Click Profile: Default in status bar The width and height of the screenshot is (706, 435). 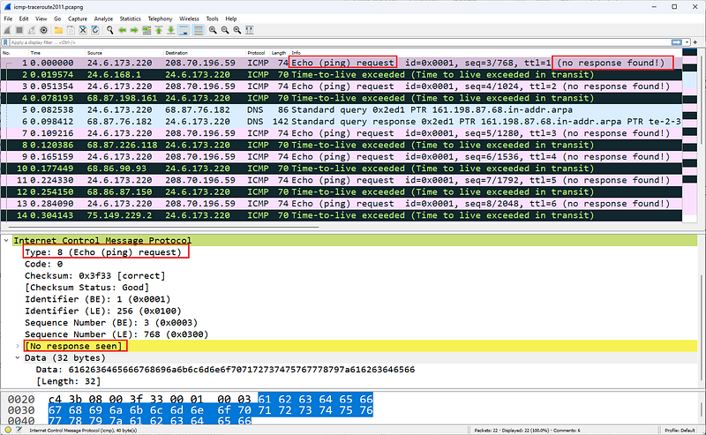pyautogui.click(x=680, y=431)
